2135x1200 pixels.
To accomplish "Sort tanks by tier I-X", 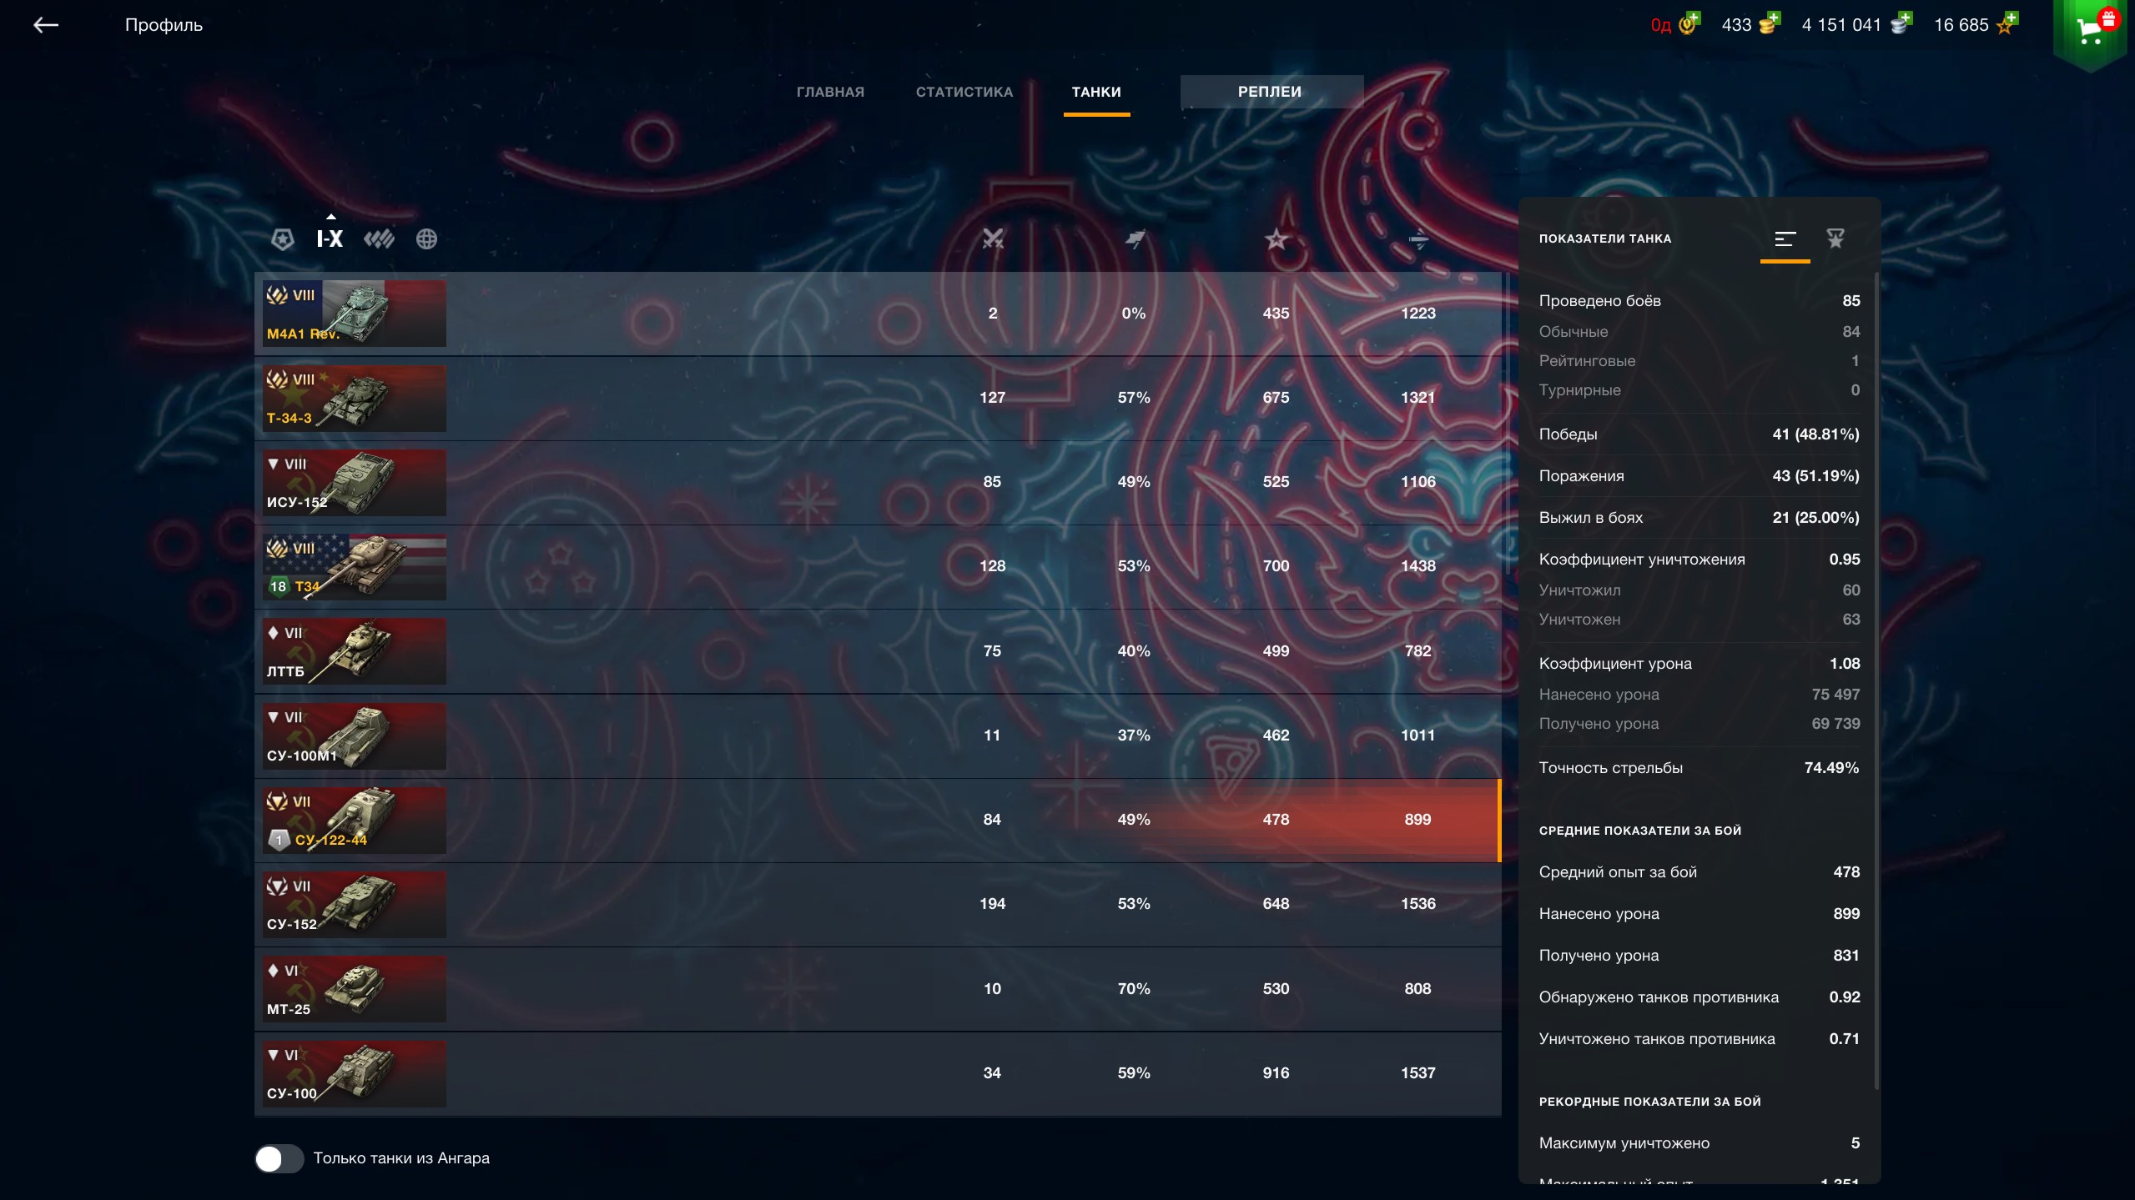I will (x=330, y=238).
